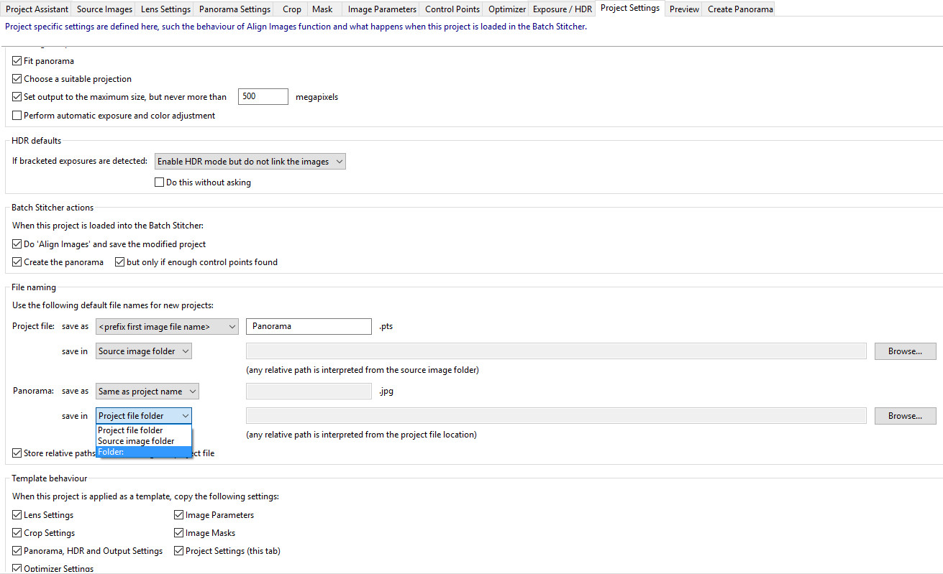Expand the bracketed exposures HDR dropdown
Screen dimensions: 943x574
(250, 162)
